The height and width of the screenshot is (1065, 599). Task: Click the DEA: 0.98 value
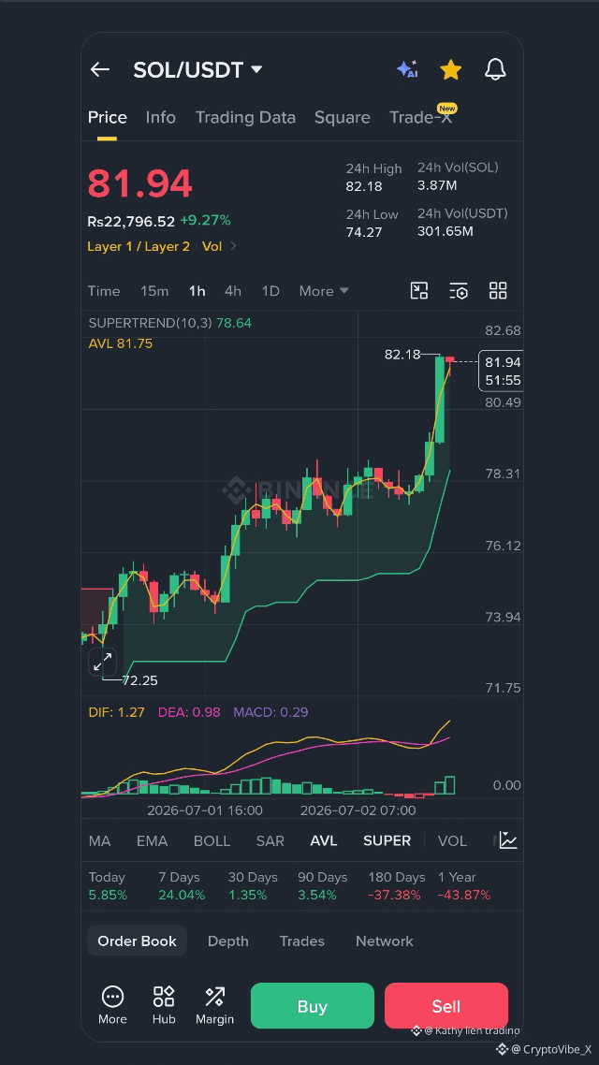(189, 712)
